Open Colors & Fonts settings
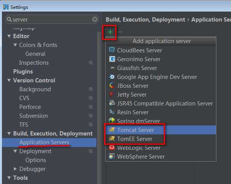This screenshot has width=231, height=184. (38, 45)
